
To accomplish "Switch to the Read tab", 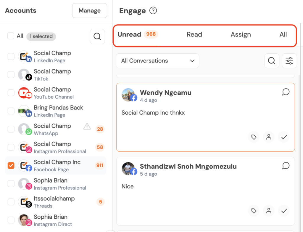I will click(x=194, y=35).
